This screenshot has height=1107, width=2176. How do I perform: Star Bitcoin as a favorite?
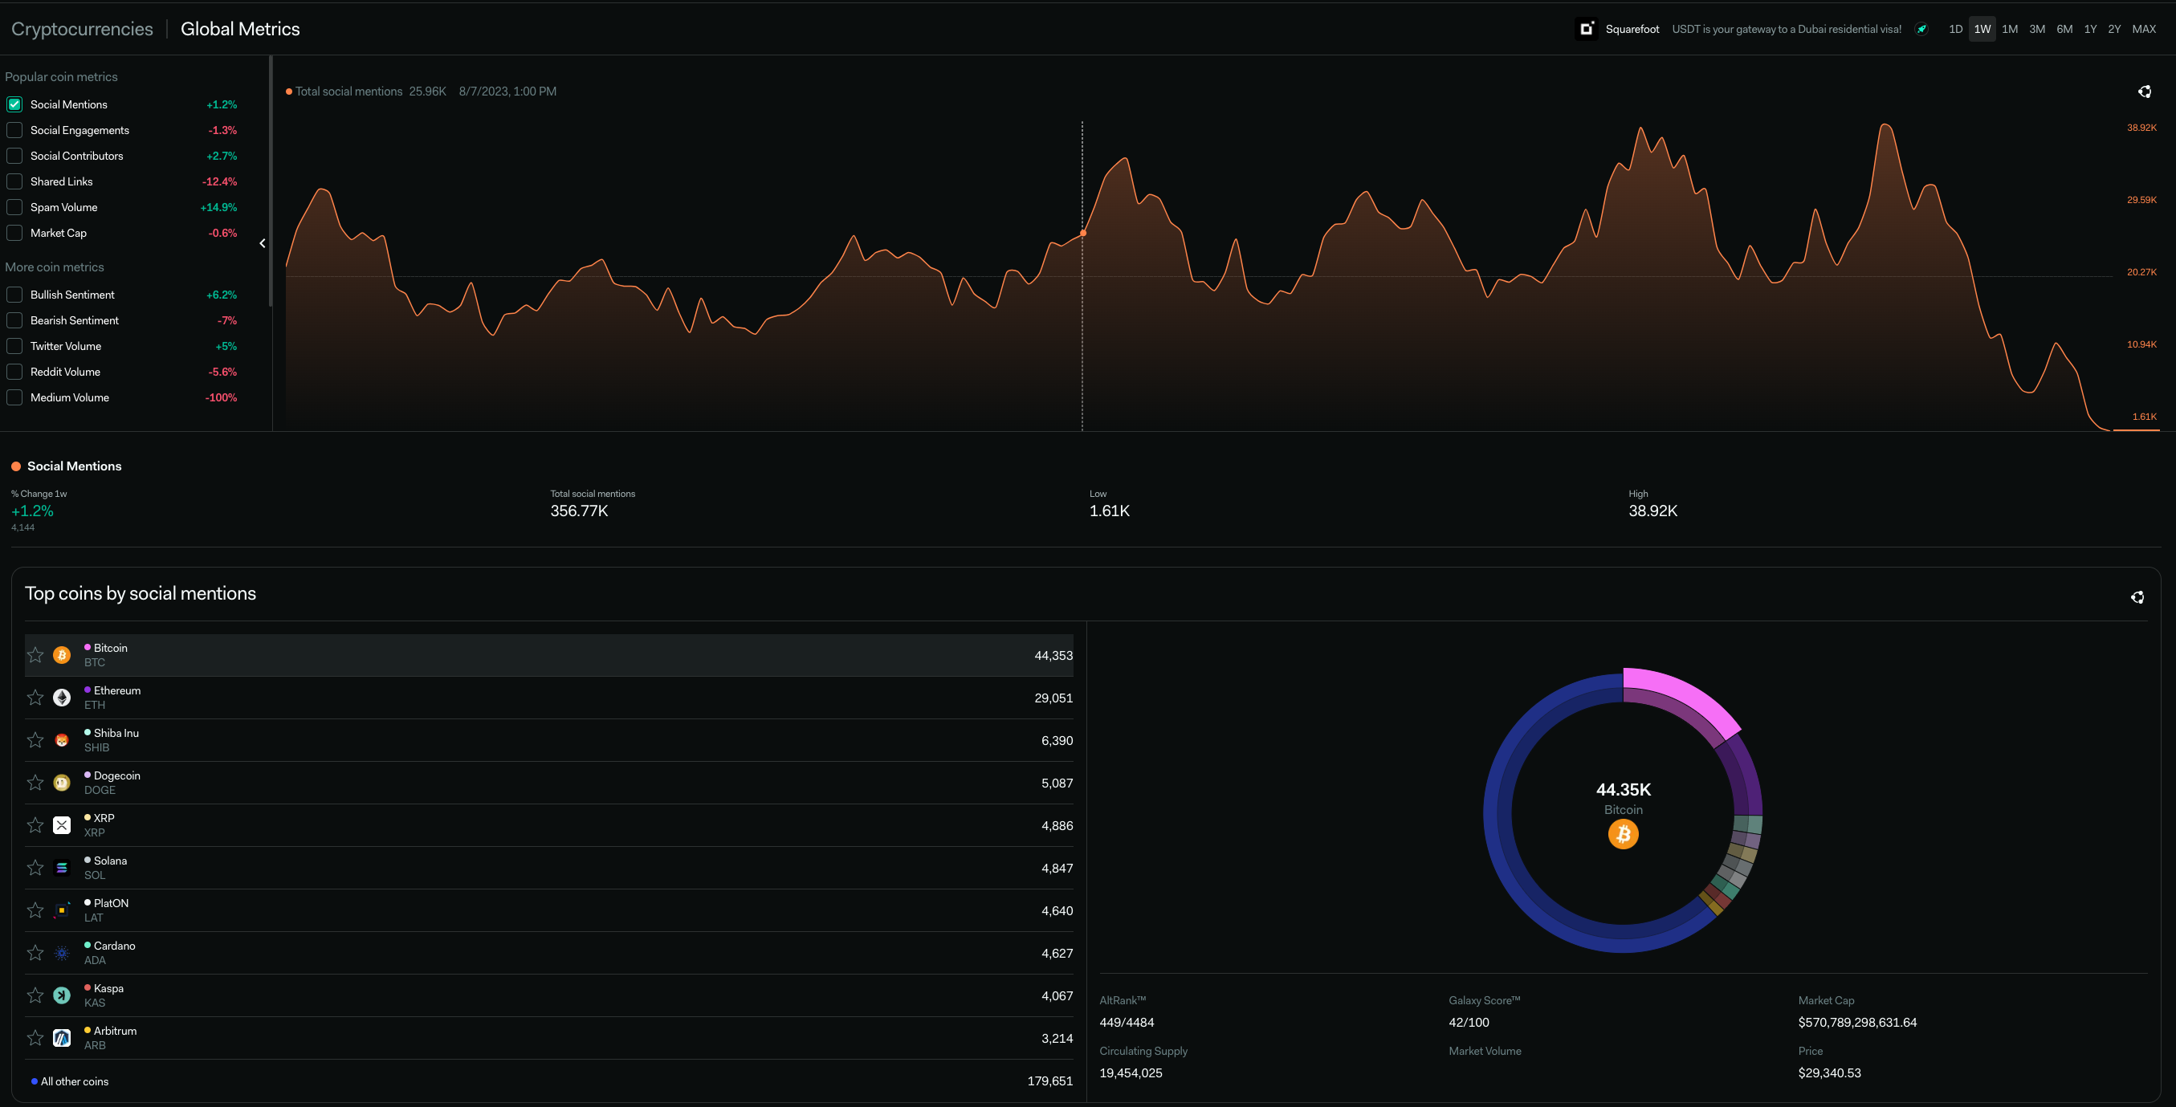tap(35, 655)
